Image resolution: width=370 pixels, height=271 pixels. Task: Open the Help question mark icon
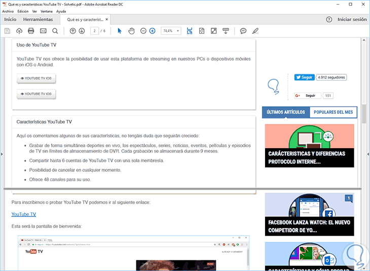pyautogui.click(x=329, y=20)
